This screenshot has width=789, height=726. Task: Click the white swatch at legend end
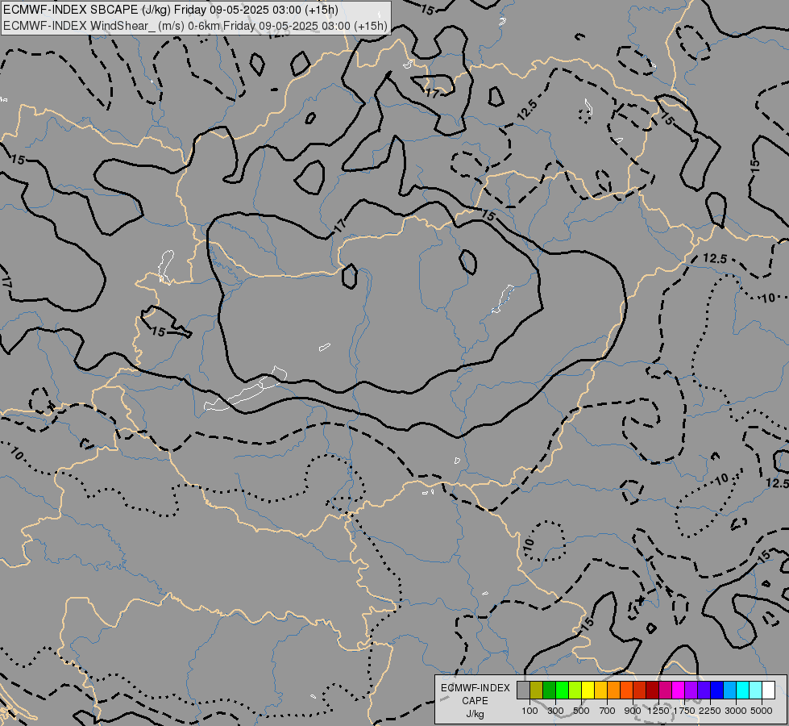tap(768, 690)
